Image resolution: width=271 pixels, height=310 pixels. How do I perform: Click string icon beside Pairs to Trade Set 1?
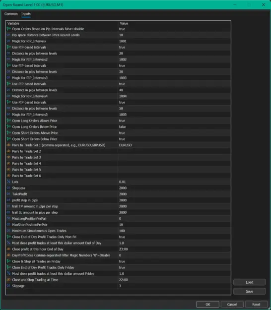coord(8,145)
